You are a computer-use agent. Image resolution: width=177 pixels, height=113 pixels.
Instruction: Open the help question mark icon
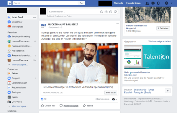click(166, 3)
